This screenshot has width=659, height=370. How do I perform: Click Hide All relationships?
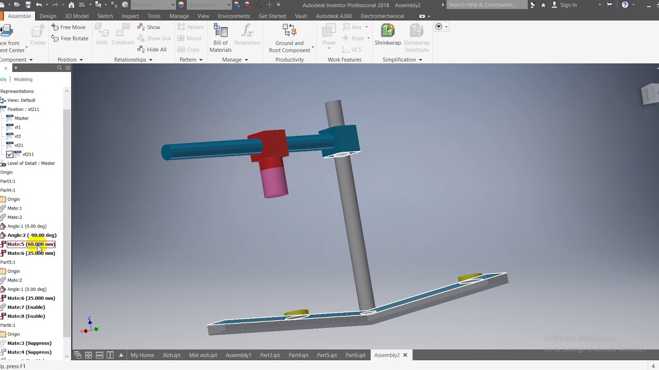point(152,50)
